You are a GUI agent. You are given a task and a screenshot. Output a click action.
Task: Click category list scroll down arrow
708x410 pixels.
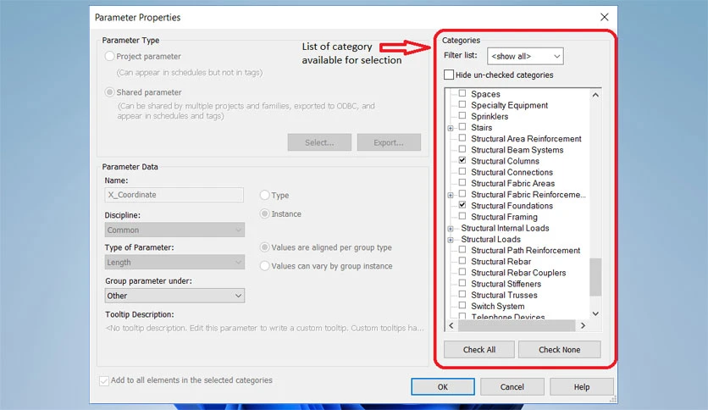pos(595,313)
